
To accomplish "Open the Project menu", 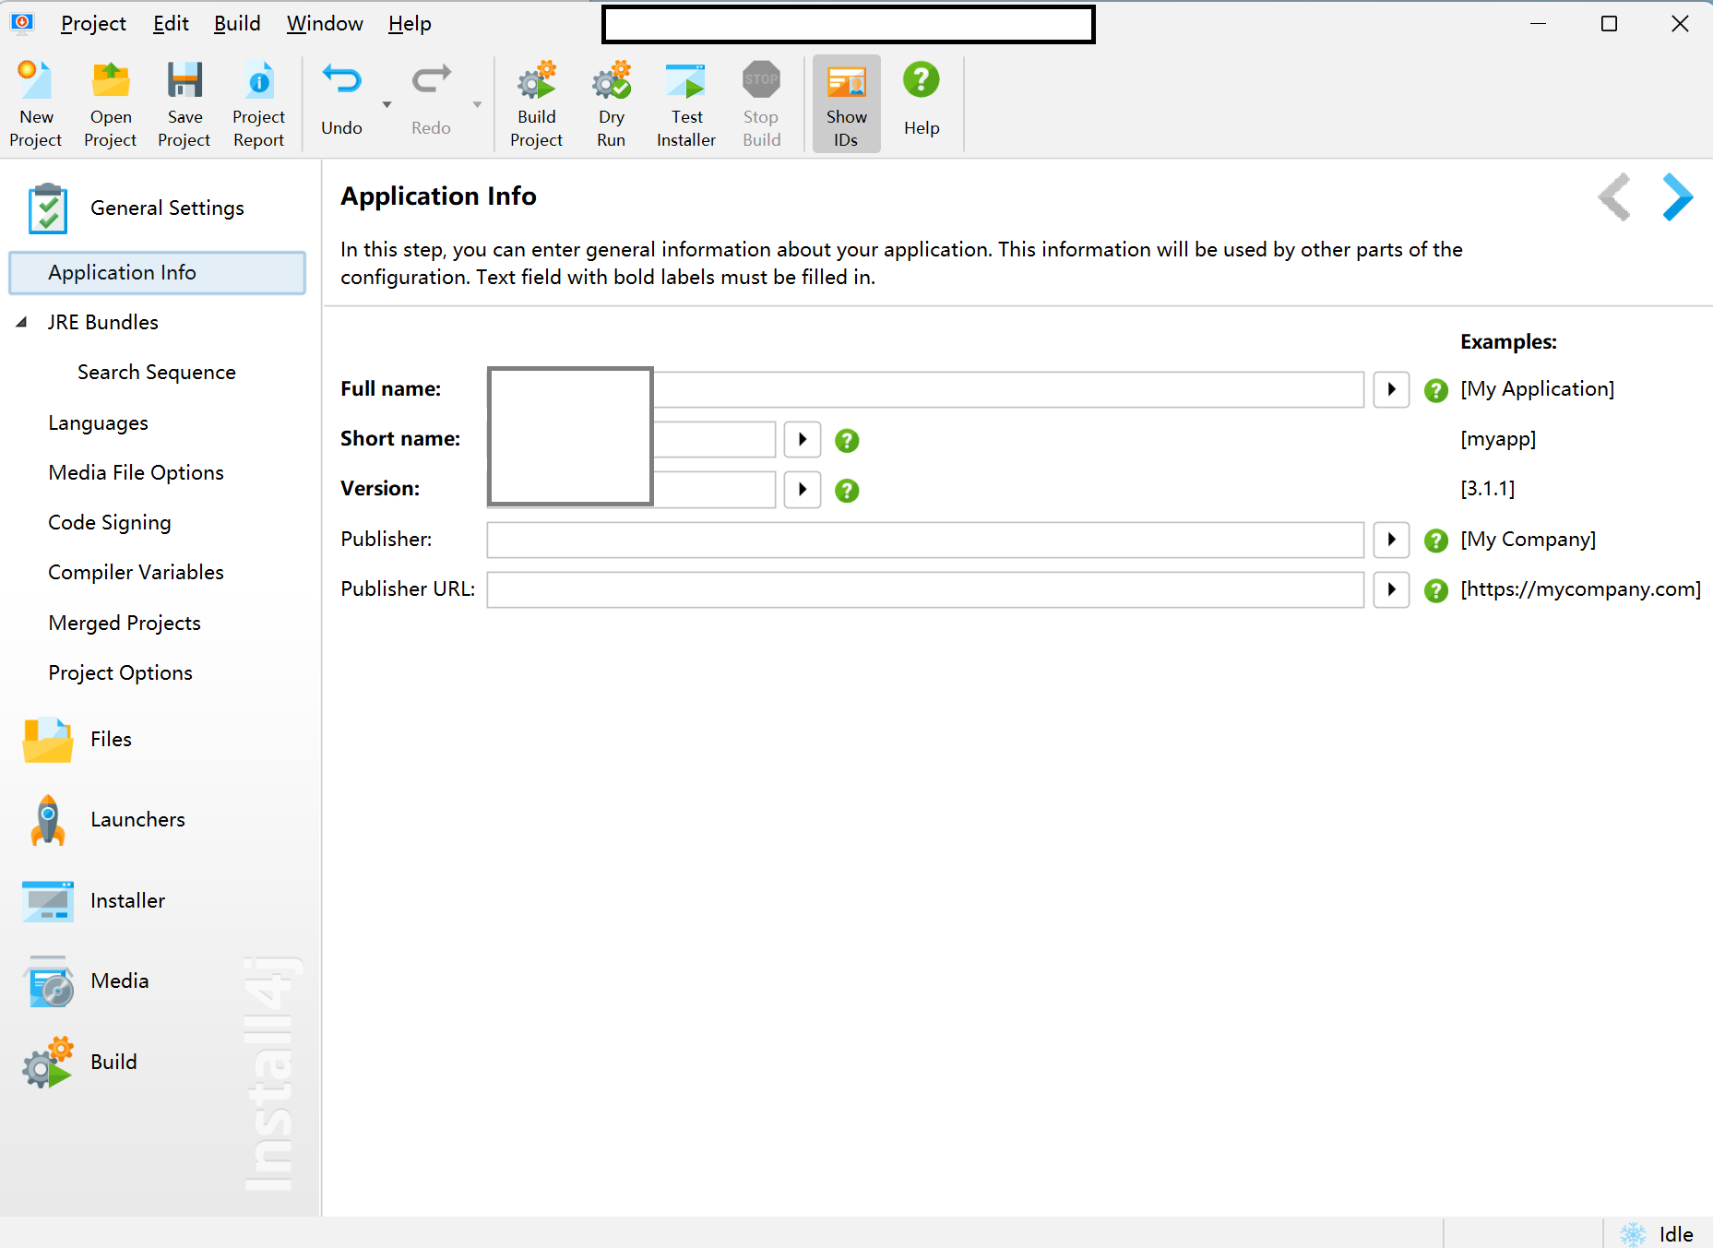I will click(x=93, y=24).
